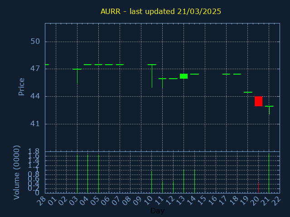The height and width of the screenshot is (217, 290).
Task: Click the Price axis label
Action: 21,87
